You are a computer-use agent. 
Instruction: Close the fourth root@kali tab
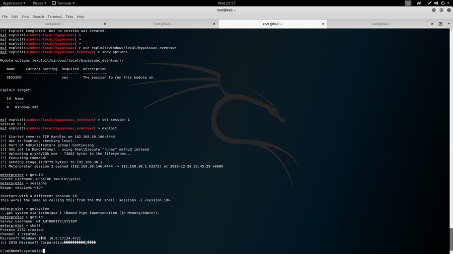[x=432, y=24]
